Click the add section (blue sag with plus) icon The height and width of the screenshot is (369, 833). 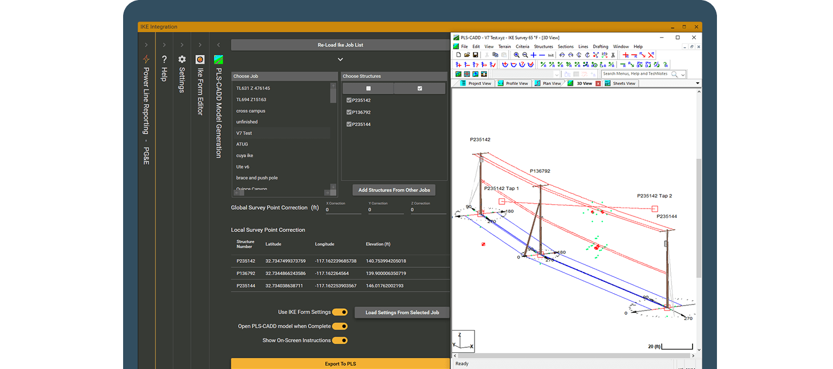[x=505, y=64]
